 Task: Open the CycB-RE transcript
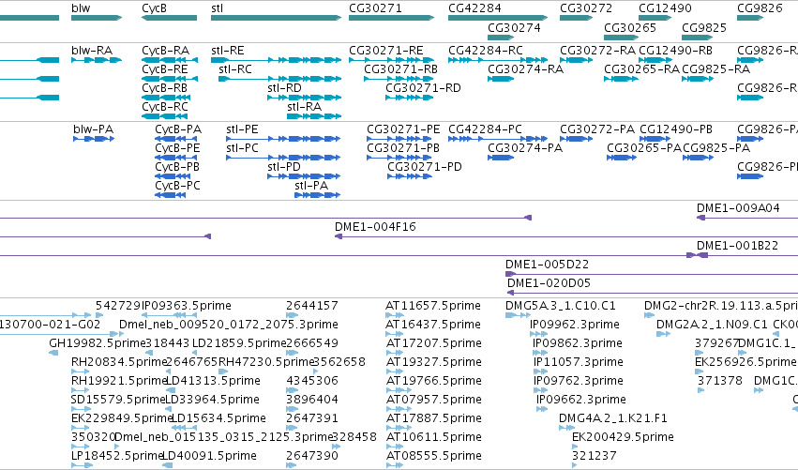pos(170,79)
